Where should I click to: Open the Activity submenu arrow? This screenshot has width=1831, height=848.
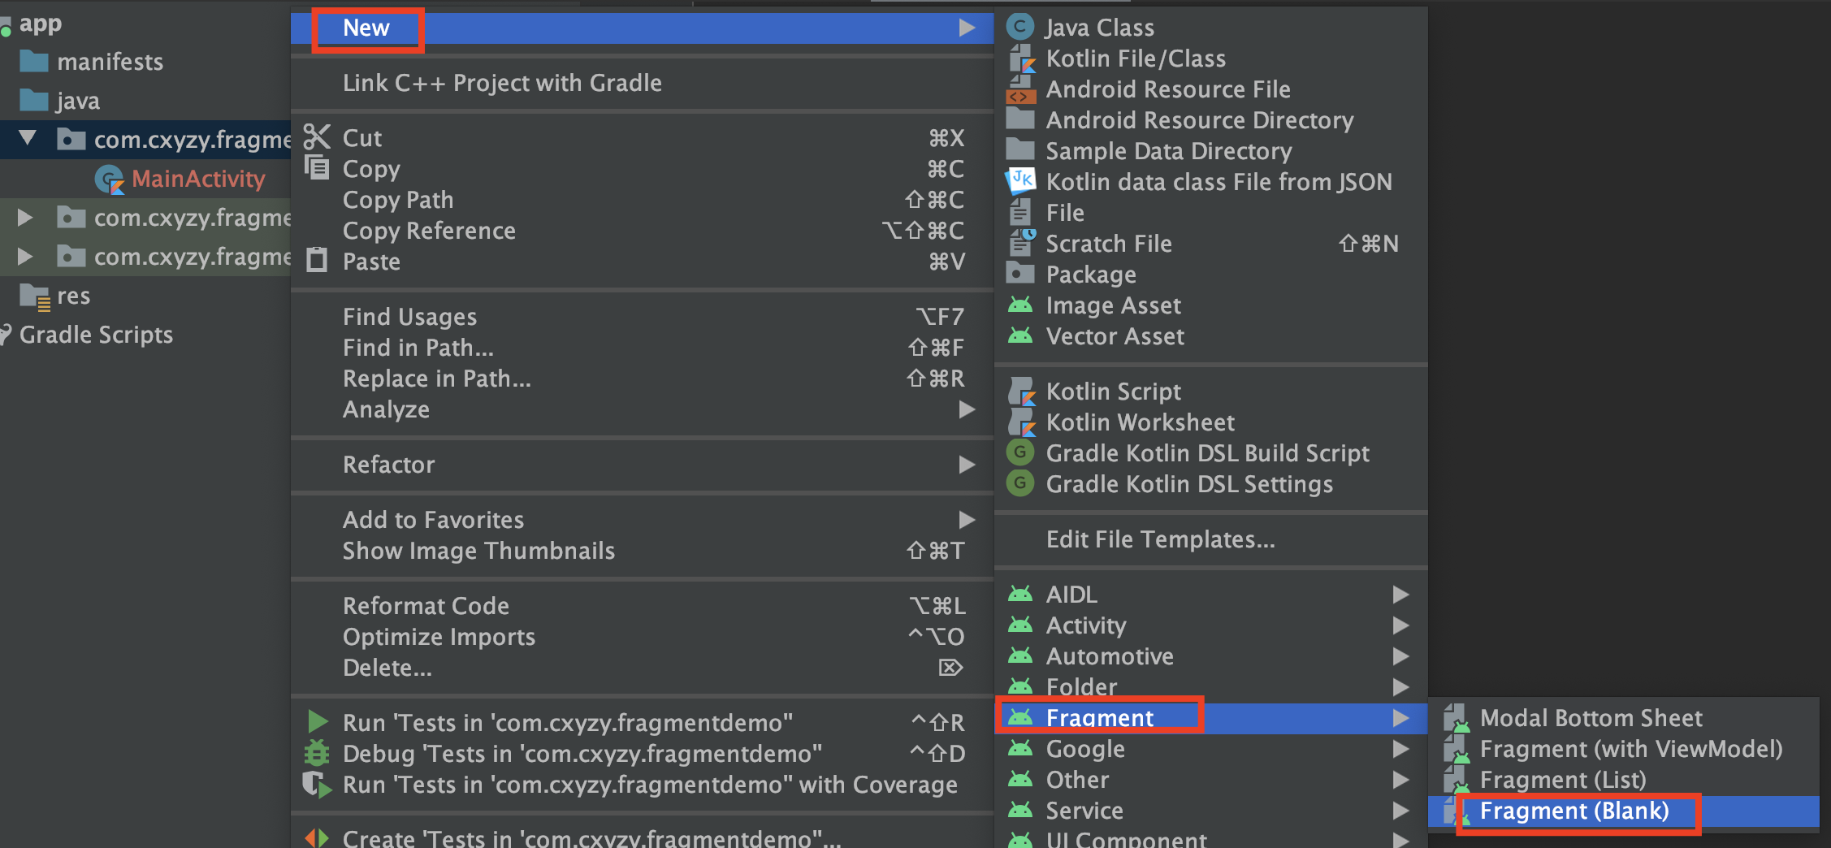click(1400, 625)
